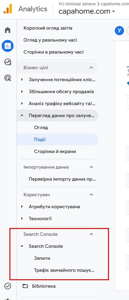
Task: Open Сторінки в реальному часі
Action: tap(54, 52)
